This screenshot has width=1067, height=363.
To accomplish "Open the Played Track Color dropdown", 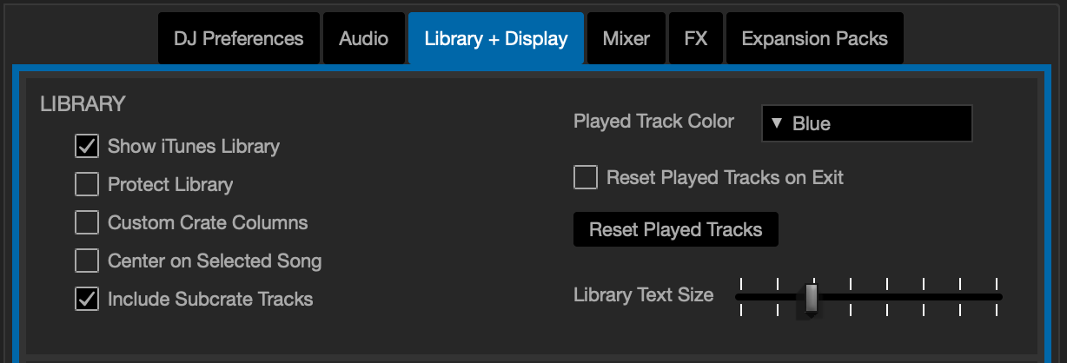I will click(x=866, y=123).
